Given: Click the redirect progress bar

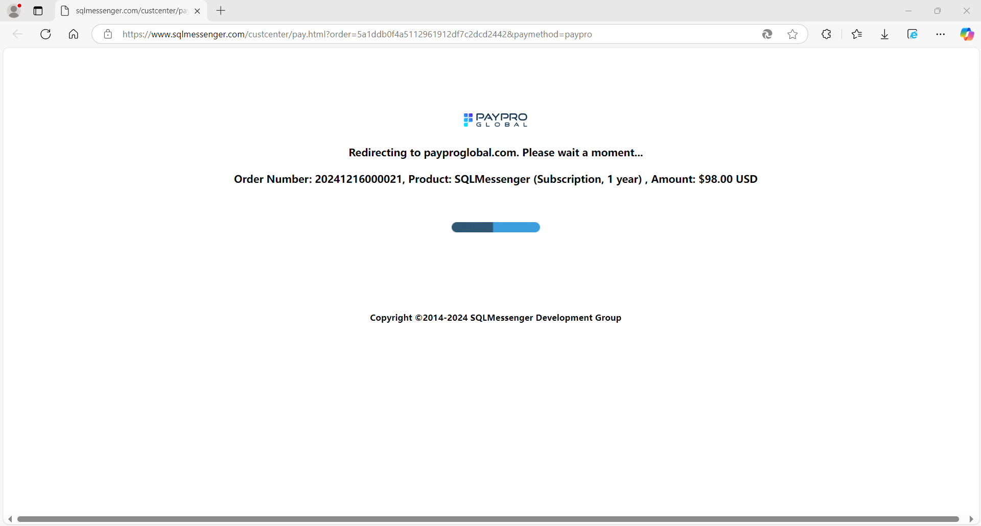Looking at the screenshot, I should click(496, 227).
